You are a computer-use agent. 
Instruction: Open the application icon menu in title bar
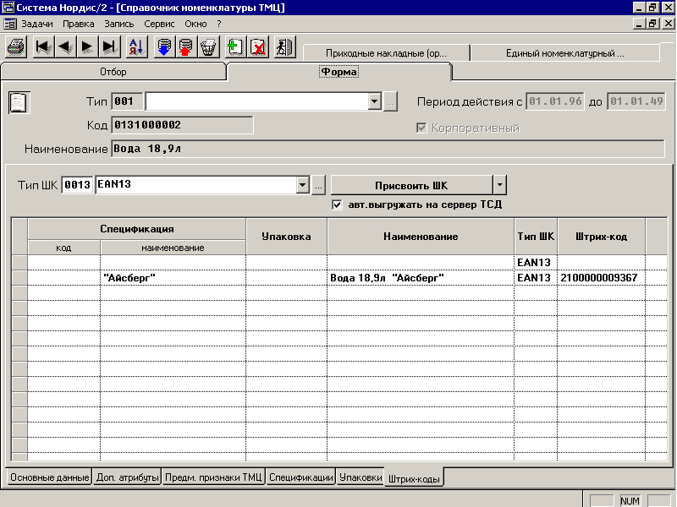click(x=8, y=8)
